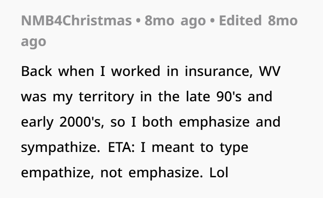Open the NMB4Christmas user profile
The width and height of the screenshot is (323, 198).
coord(77,21)
